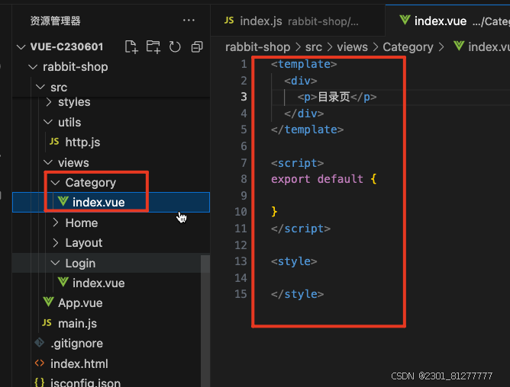
Task: Refresh the explorer with the refresh icon
Action: point(175,47)
